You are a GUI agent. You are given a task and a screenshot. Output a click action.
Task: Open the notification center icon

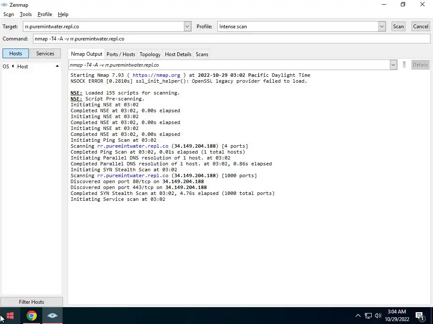[420, 316]
